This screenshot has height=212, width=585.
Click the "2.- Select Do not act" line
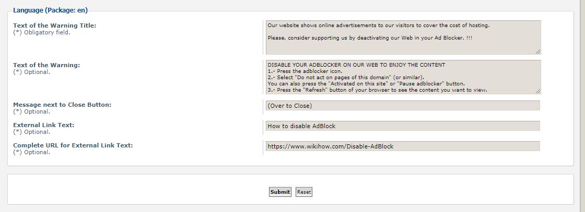pyautogui.click(x=345, y=78)
